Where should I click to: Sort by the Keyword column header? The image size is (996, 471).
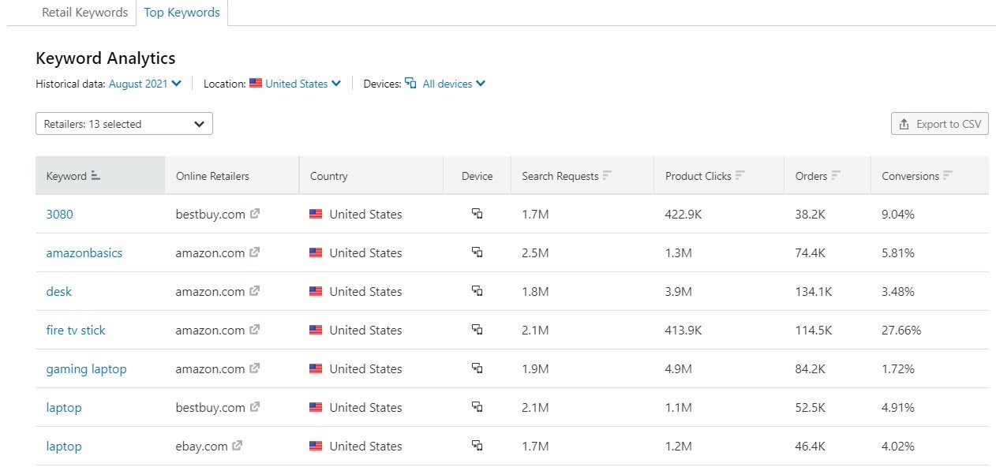point(100,175)
